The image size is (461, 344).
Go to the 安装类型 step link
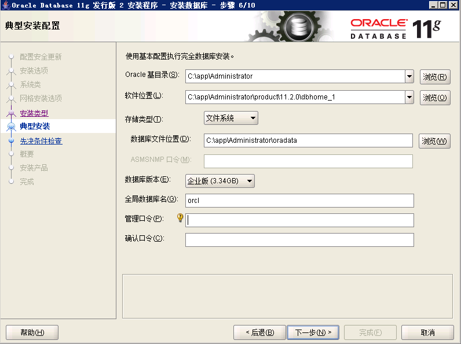click(34, 113)
